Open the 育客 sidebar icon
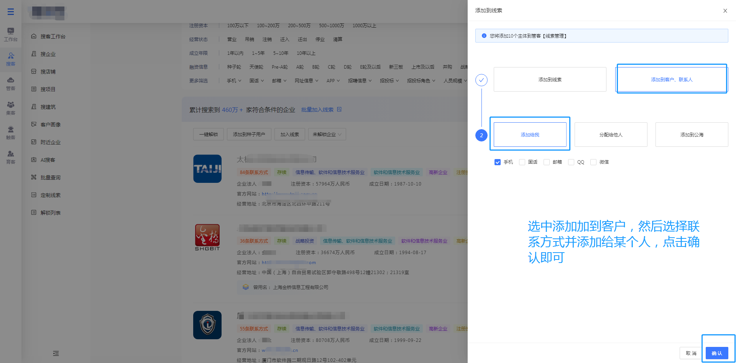The height and width of the screenshot is (363, 736). (11, 157)
